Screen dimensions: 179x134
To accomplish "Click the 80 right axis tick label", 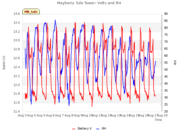I will coord(166,28).
